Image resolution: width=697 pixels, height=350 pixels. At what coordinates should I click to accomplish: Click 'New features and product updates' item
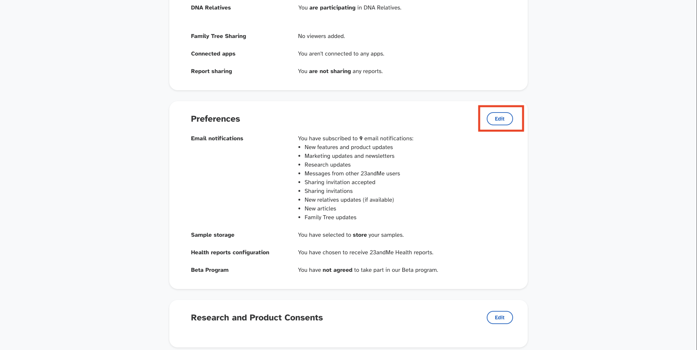coord(348,147)
